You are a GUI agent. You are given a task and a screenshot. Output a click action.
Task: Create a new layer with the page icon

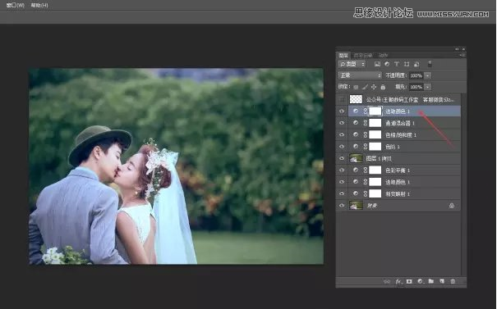click(442, 281)
